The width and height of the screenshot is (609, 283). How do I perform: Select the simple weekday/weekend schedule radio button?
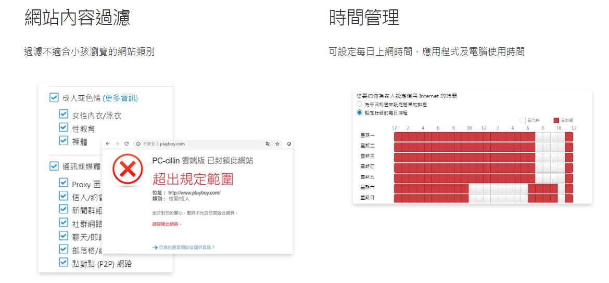pos(359,105)
